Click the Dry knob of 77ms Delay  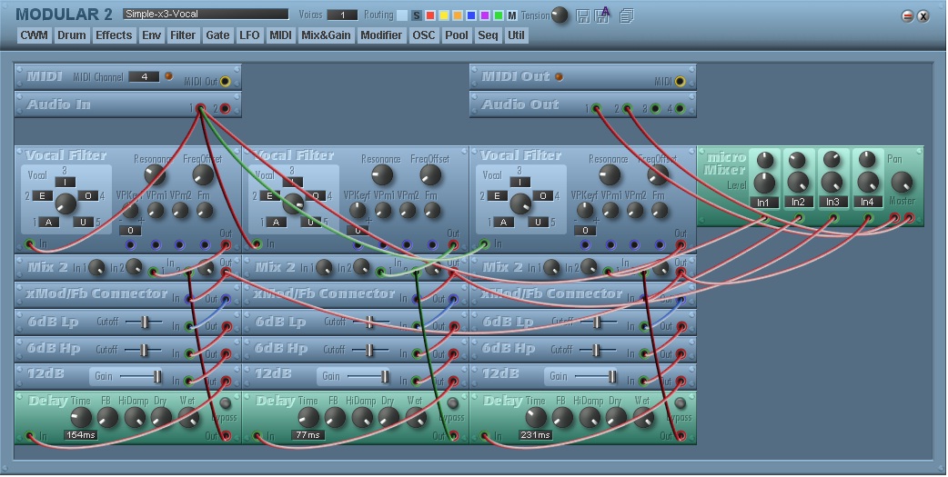tap(388, 417)
